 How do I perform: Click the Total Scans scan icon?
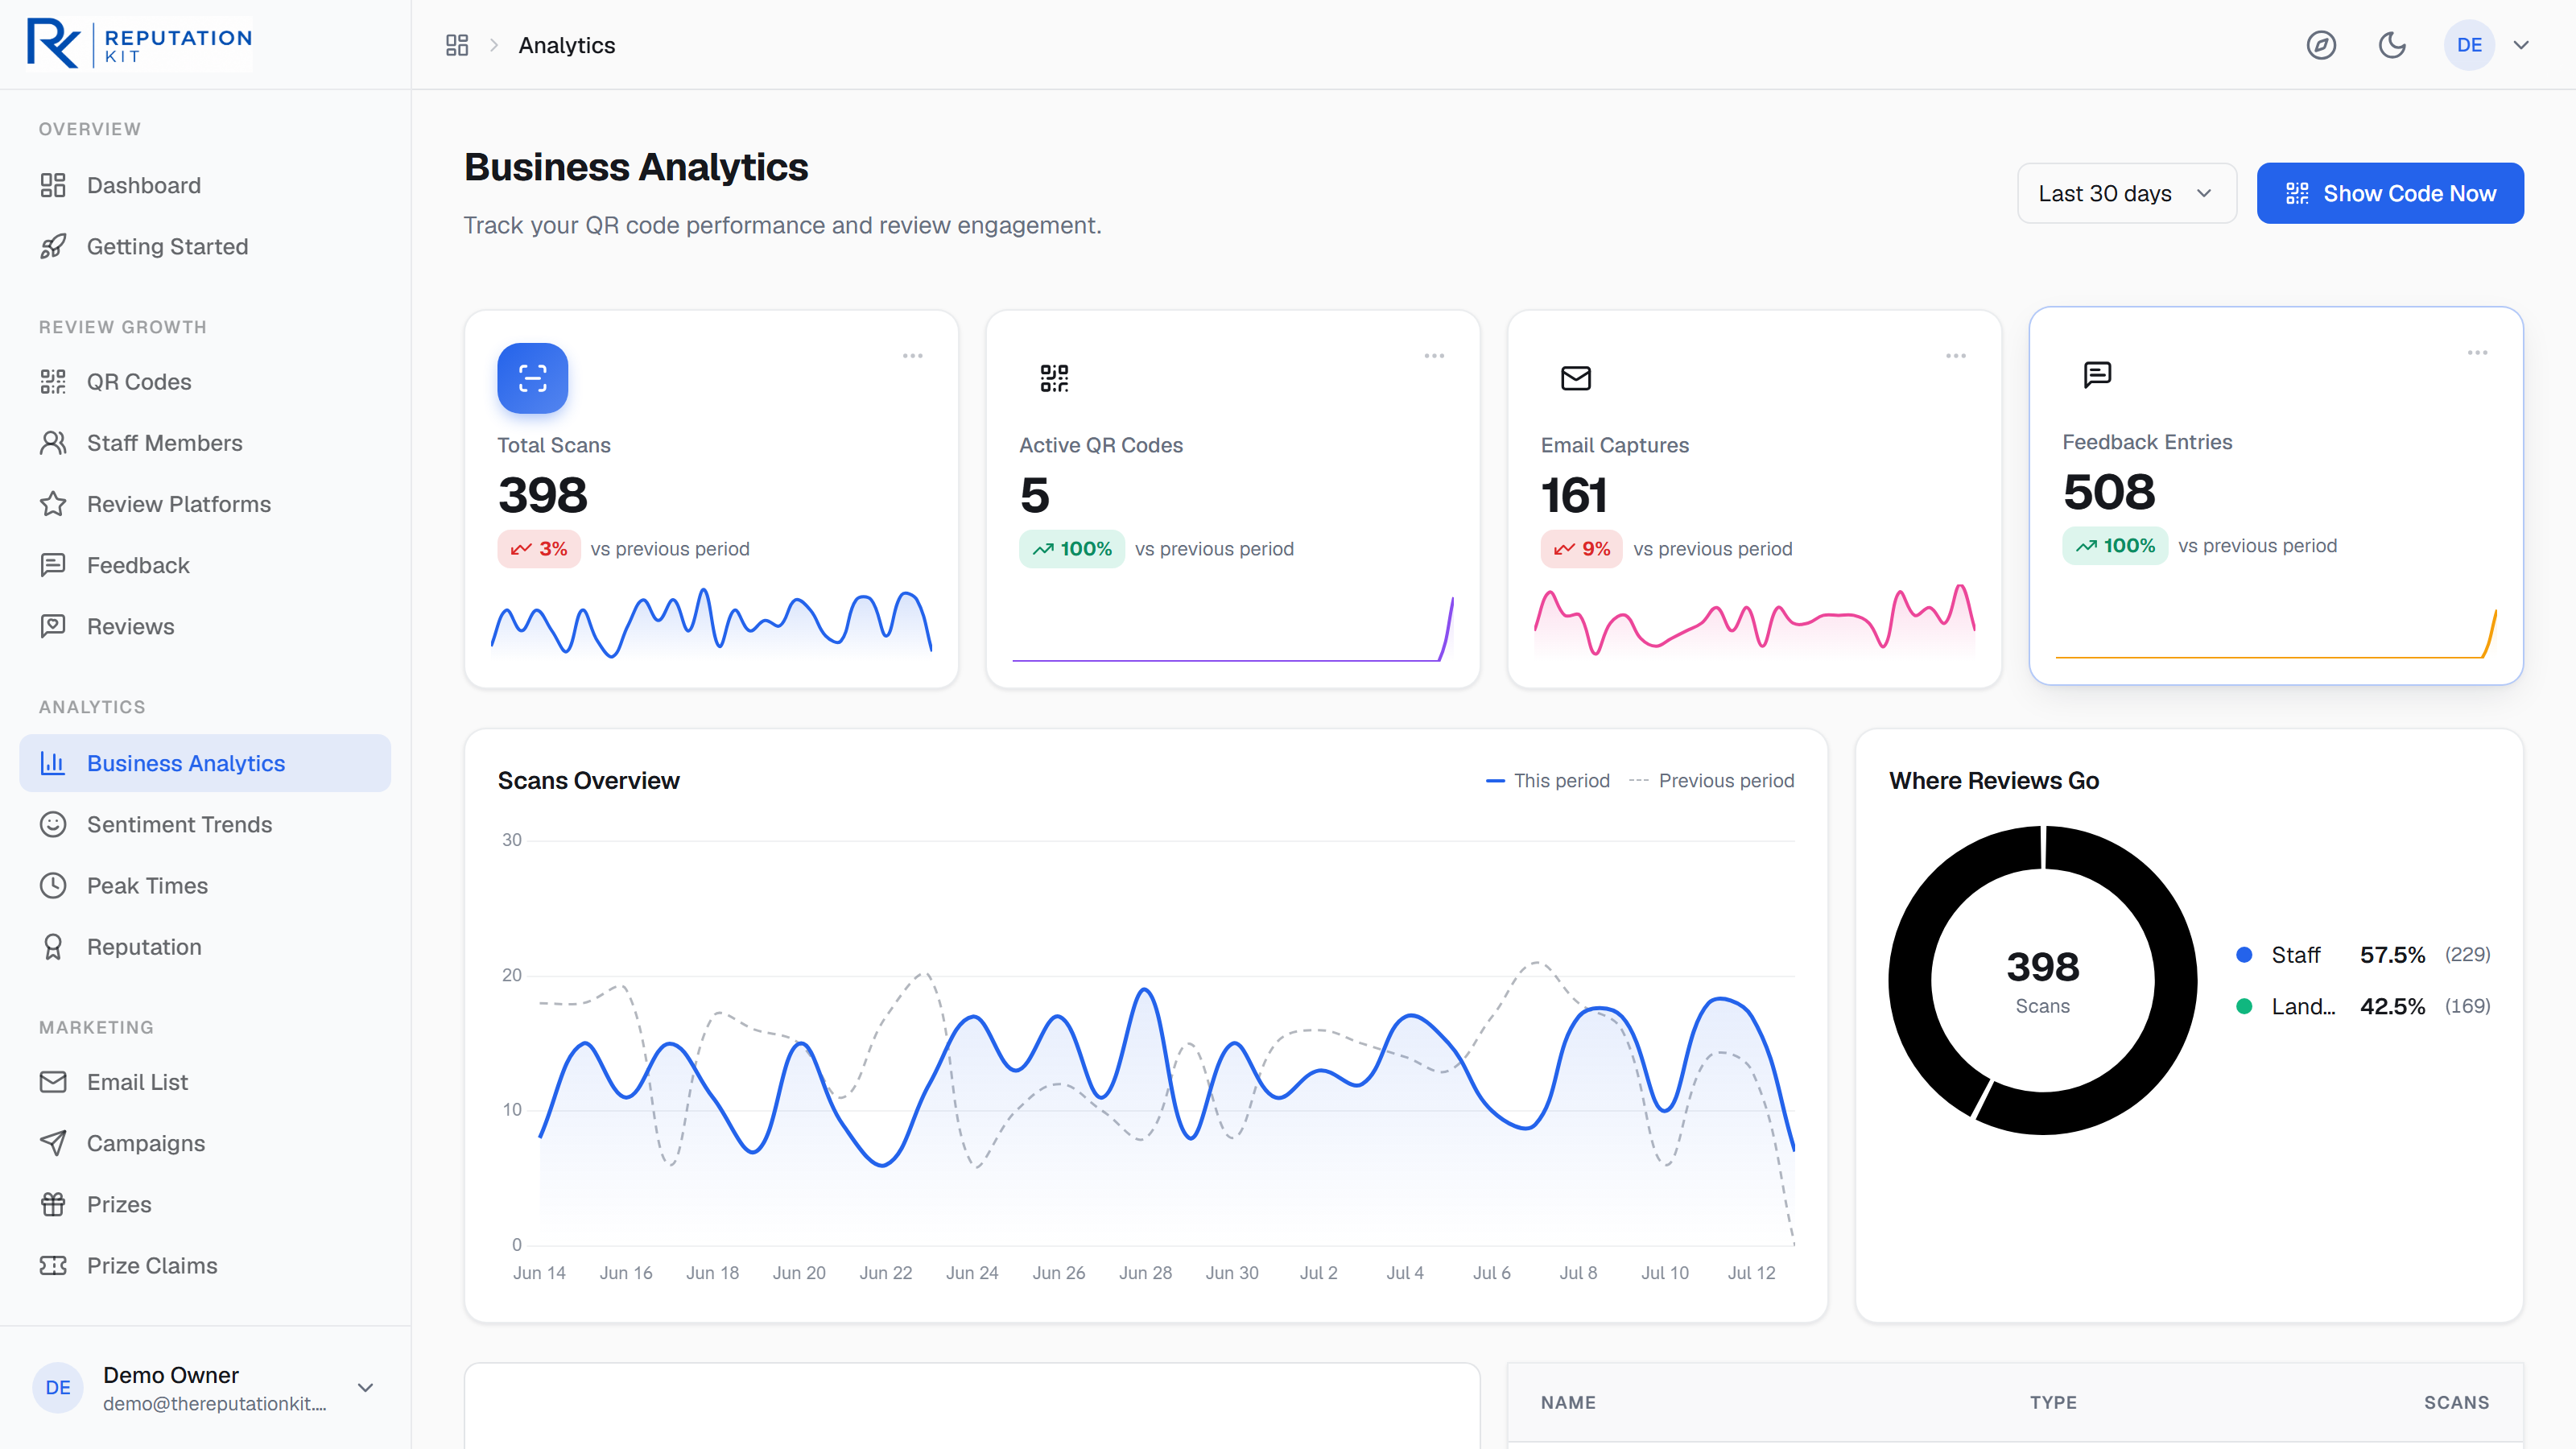point(533,378)
